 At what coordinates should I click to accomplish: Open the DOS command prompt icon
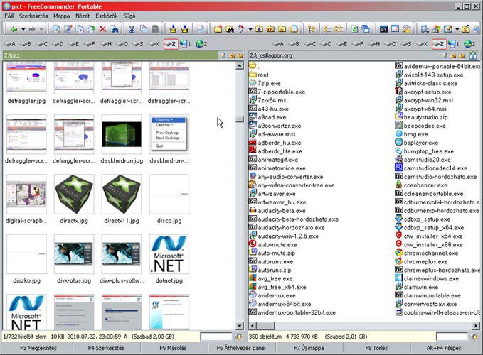(x=384, y=29)
